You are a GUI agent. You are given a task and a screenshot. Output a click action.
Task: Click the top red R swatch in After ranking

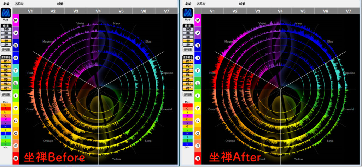187,105
